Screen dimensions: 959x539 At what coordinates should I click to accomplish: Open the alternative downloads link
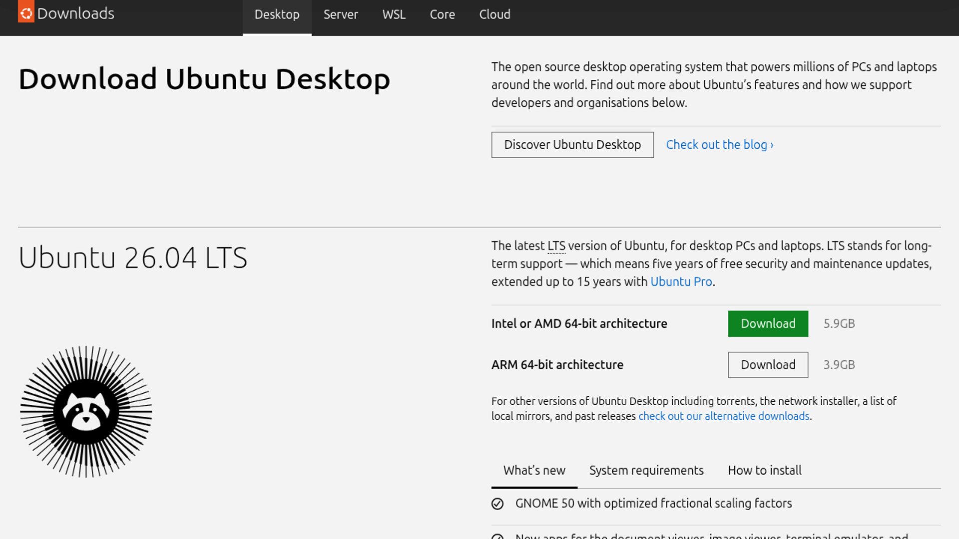723,416
